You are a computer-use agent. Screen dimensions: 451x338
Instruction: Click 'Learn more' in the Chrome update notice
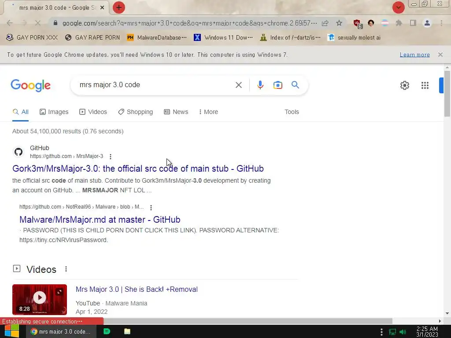click(x=415, y=55)
